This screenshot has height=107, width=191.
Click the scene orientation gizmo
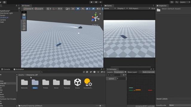pyautogui.click(x=95, y=18)
